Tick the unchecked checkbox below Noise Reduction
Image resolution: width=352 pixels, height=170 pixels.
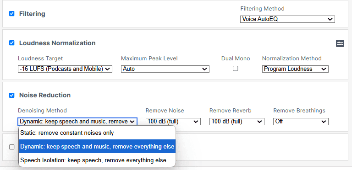pos(11,147)
